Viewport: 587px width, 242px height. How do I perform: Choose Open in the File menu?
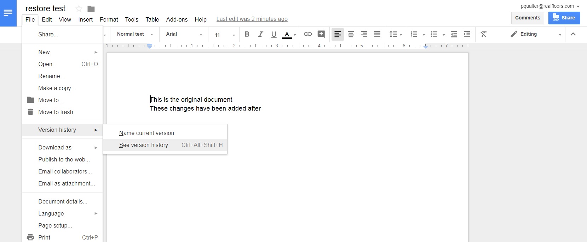tap(62, 64)
